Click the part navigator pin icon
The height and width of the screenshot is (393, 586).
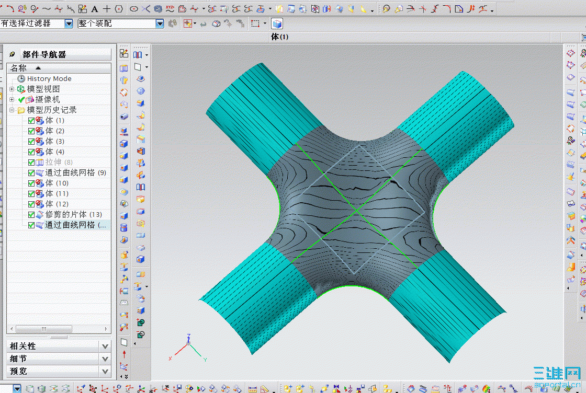pos(13,54)
